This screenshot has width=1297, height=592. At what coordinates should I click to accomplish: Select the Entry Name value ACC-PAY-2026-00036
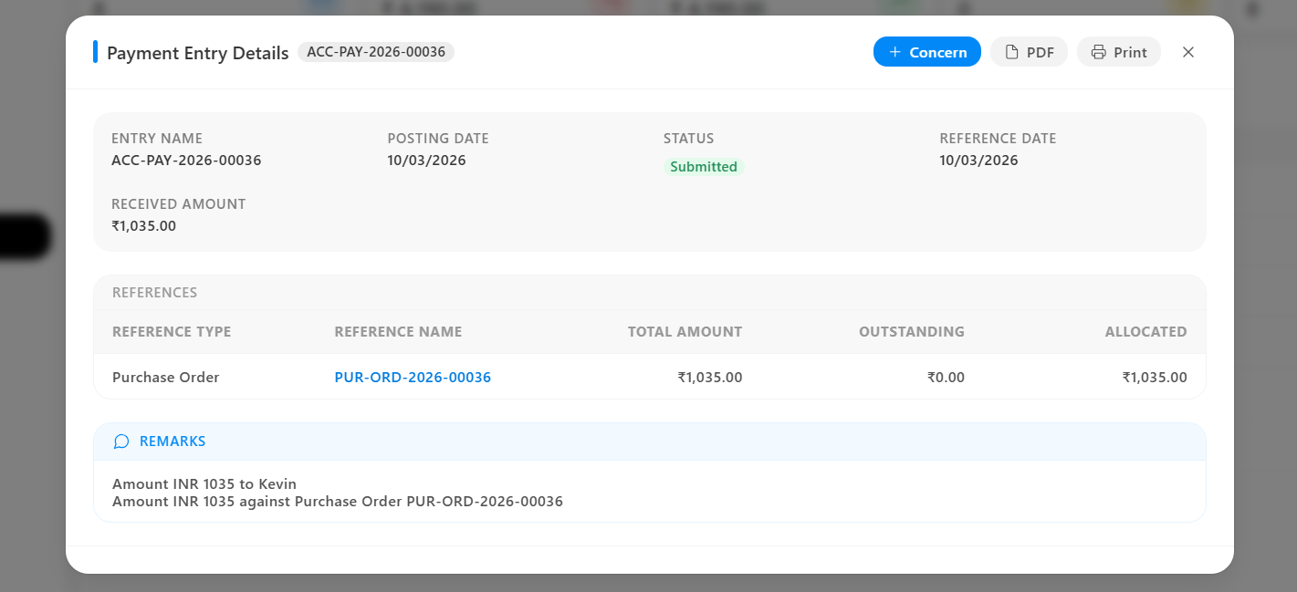186,161
